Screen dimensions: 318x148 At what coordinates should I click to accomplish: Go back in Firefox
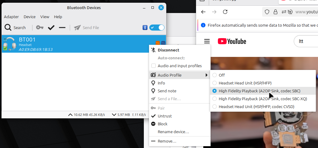point(203,12)
